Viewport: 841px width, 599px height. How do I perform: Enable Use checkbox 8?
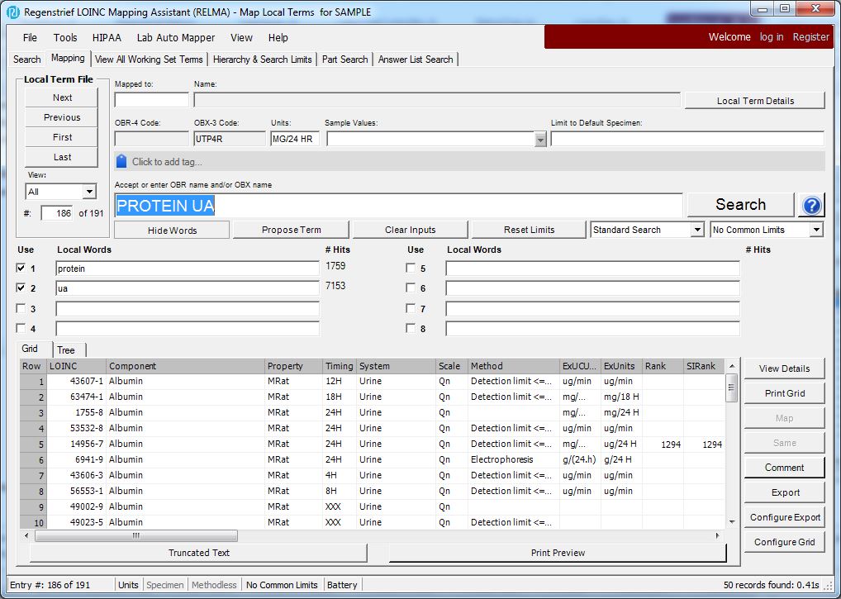click(x=411, y=328)
